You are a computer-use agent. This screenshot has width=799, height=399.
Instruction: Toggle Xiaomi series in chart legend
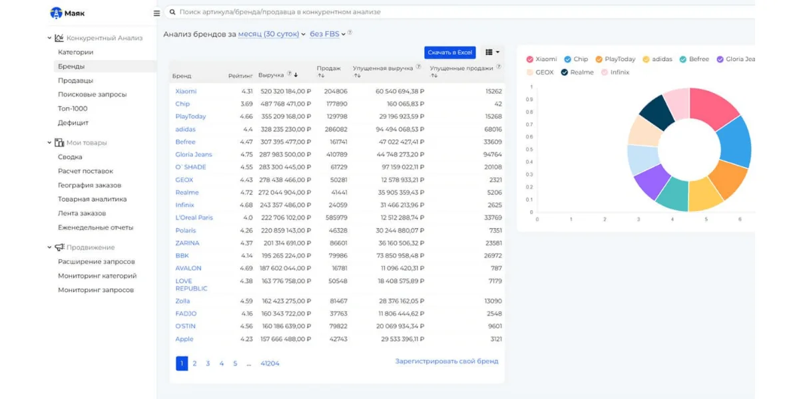tap(541, 59)
